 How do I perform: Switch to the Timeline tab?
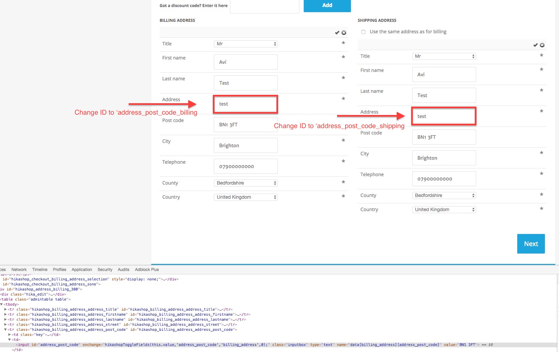tap(40, 270)
